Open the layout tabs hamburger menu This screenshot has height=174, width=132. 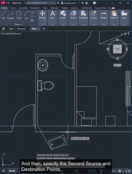pyautogui.click(x=3, y=171)
